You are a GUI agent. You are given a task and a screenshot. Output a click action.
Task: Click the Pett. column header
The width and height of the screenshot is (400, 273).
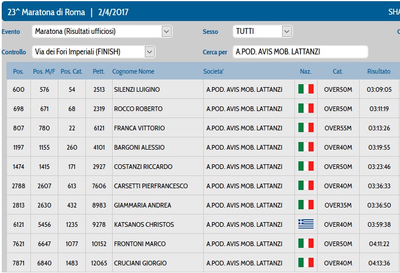point(99,71)
